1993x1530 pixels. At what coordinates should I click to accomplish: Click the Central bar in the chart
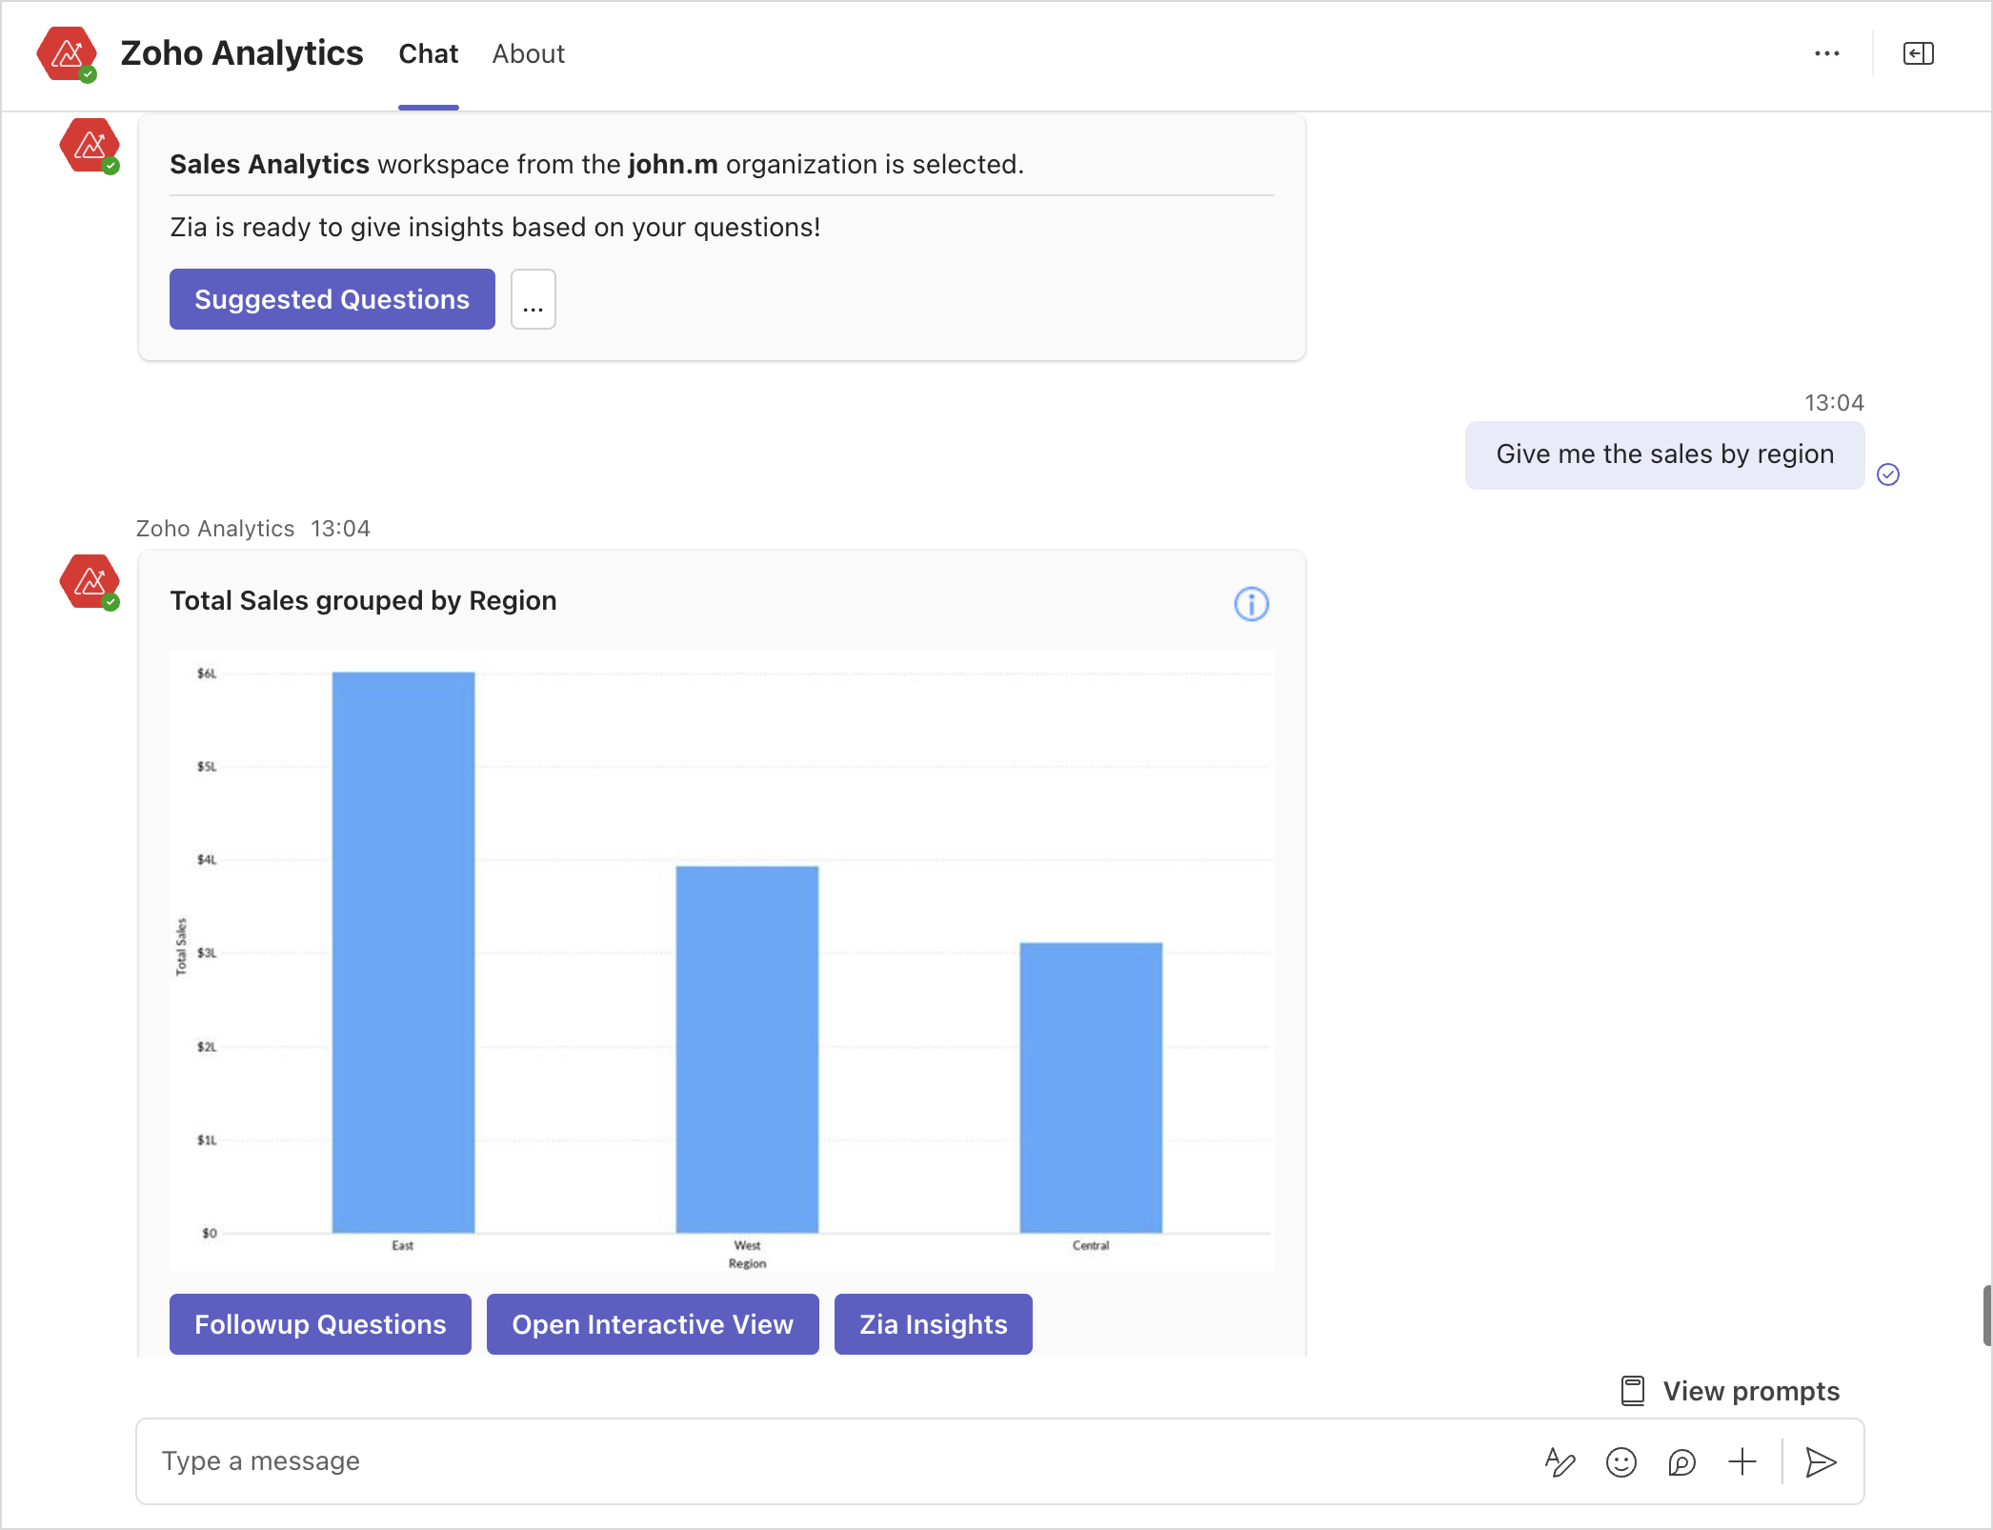(x=1092, y=1087)
